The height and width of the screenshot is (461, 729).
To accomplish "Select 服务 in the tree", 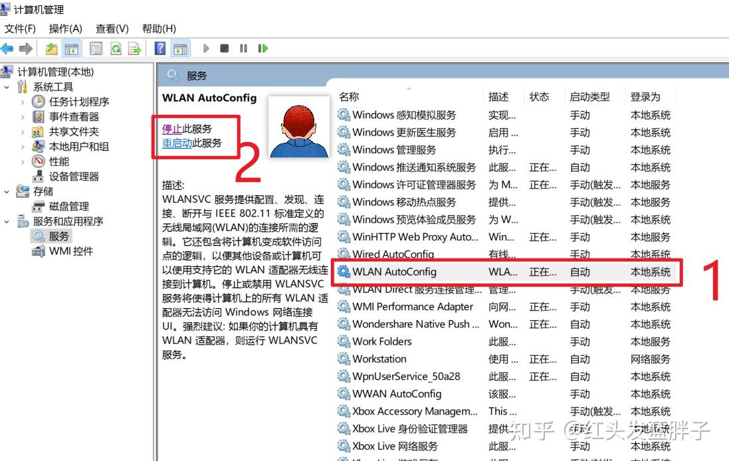I will [58, 236].
